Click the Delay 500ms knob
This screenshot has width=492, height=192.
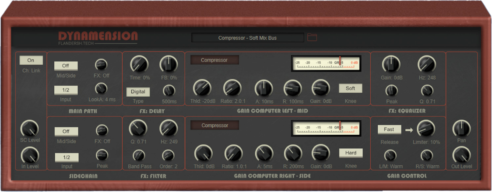coord(169,91)
